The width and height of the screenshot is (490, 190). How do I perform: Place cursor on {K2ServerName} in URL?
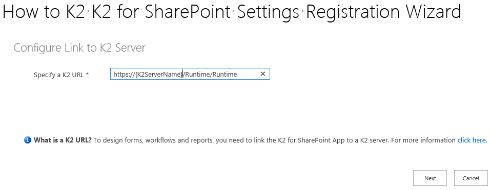point(159,74)
